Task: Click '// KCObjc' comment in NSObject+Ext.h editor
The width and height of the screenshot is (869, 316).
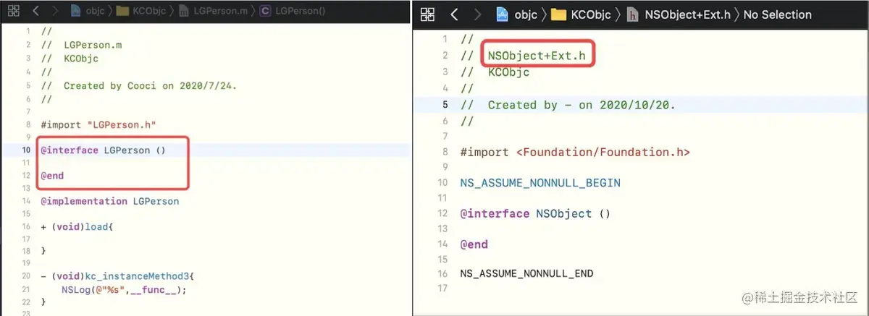Action: pos(495,72)
